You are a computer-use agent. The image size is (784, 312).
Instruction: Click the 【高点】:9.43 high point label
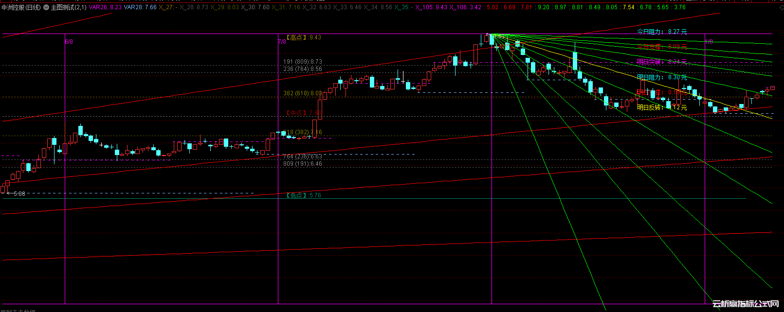click(x=303, y=37)
